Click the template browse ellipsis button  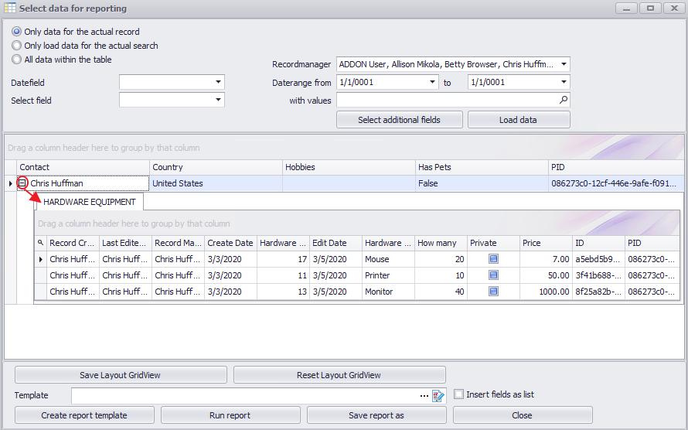click(424, 395)
